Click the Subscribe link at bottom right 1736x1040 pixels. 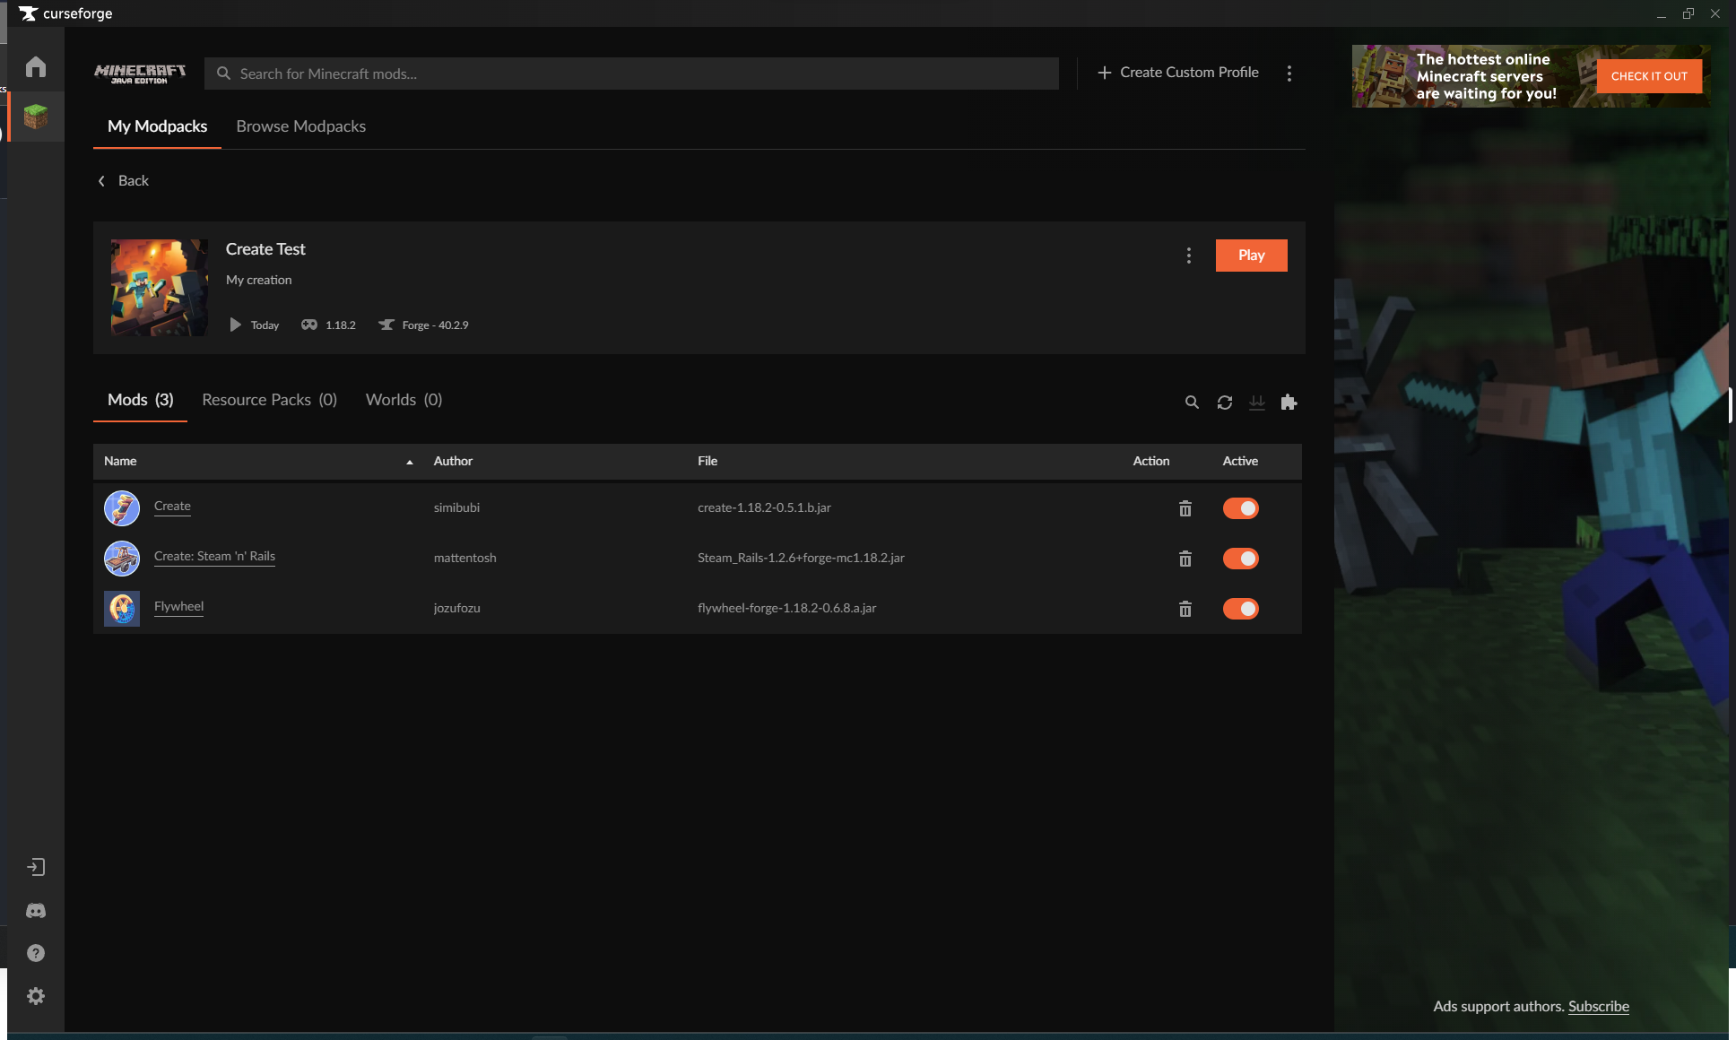1597,1006
